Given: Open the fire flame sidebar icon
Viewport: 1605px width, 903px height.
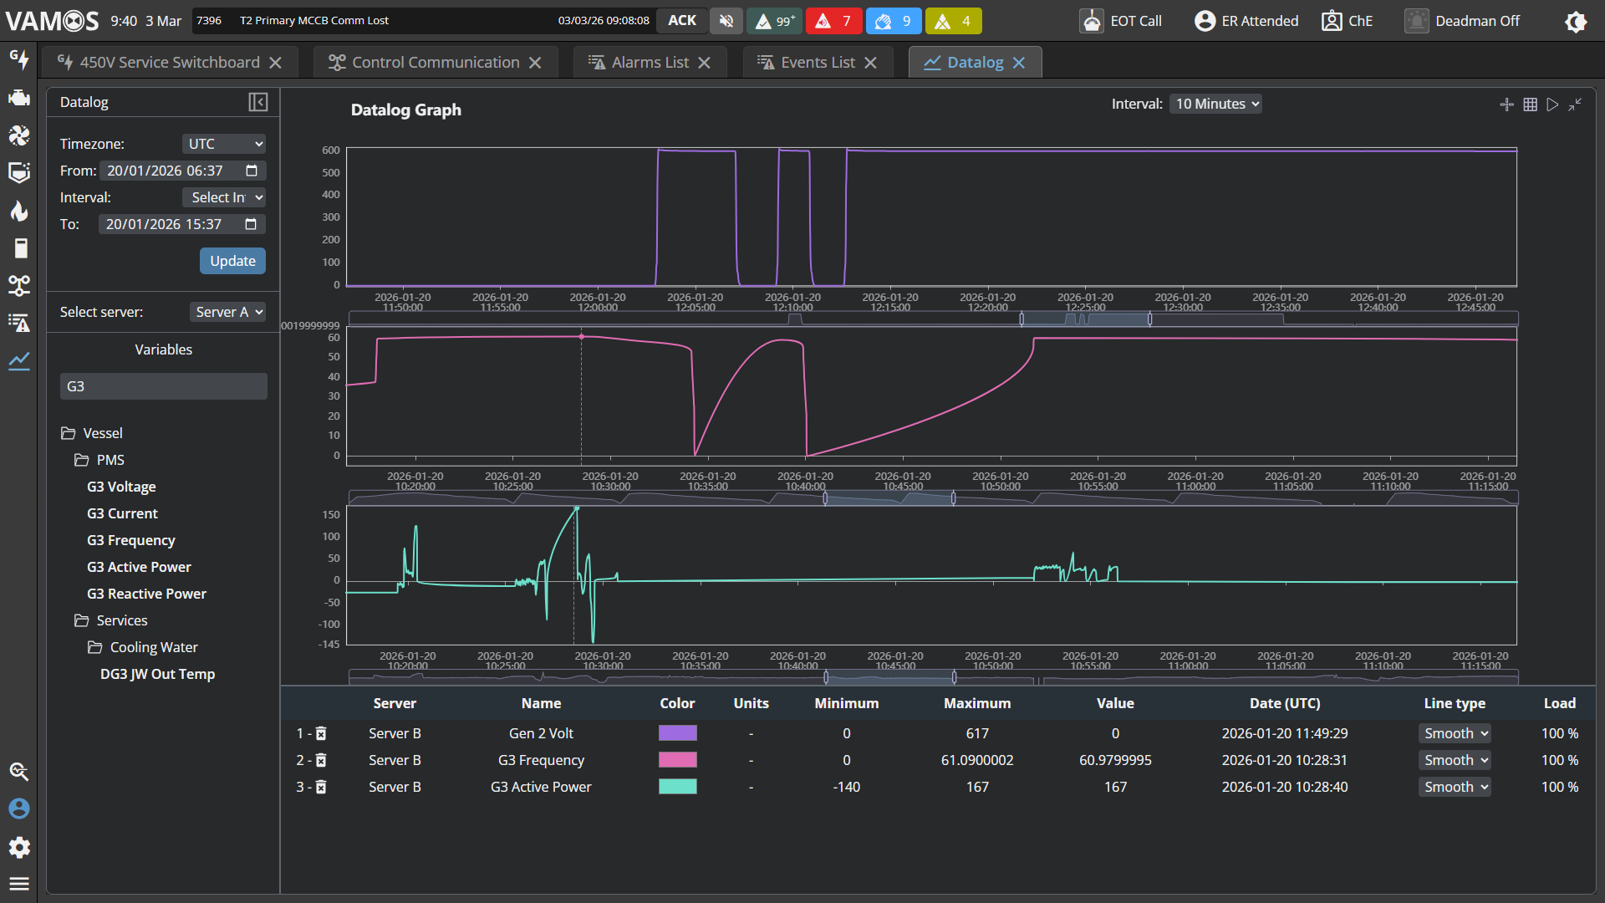Looking at the screenshot, I should 18,211.
